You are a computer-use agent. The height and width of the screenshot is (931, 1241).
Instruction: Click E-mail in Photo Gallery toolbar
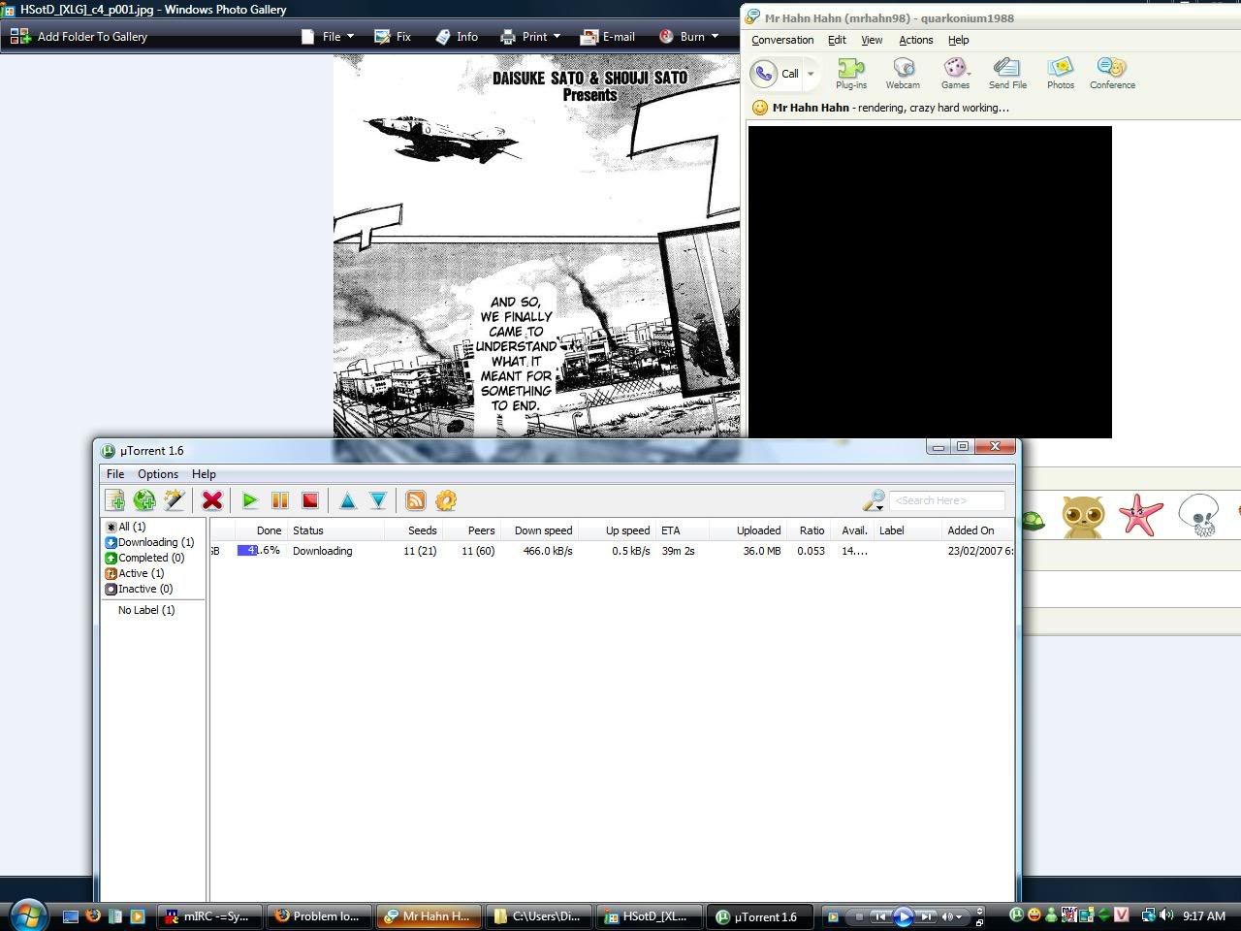[608, 36]
